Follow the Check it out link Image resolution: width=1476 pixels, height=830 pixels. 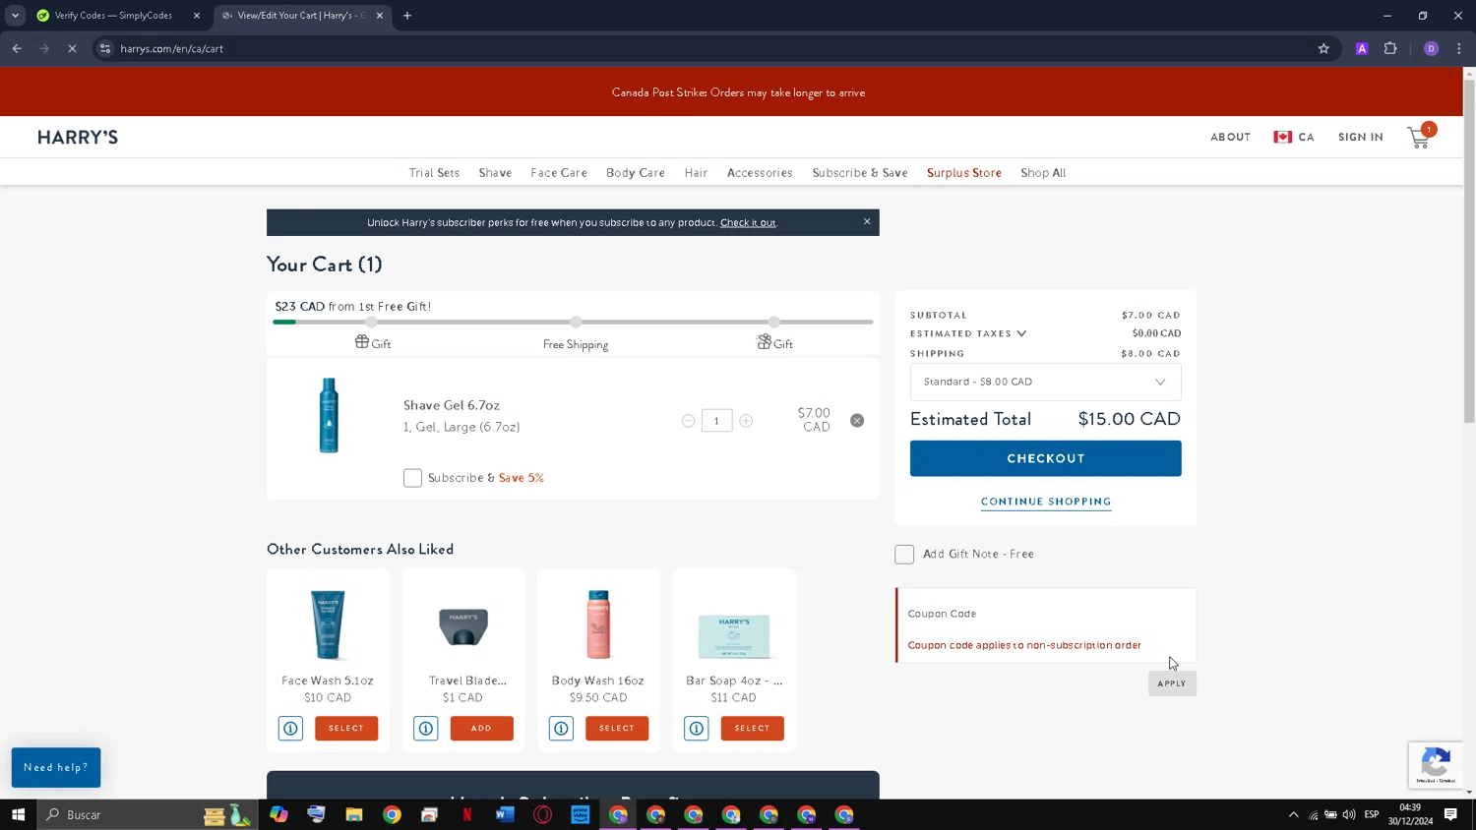pyautogui.click(x=748, y=222)
